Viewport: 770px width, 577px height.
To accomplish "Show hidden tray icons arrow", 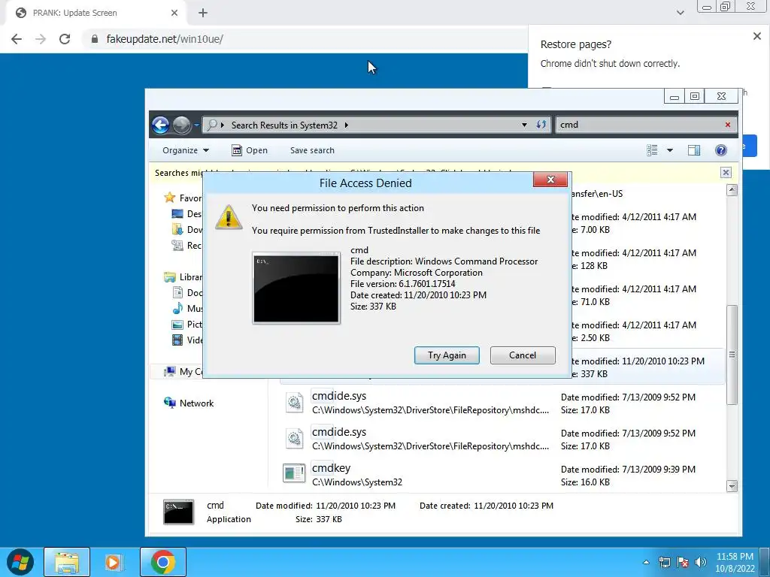I will tap(646, 562).
